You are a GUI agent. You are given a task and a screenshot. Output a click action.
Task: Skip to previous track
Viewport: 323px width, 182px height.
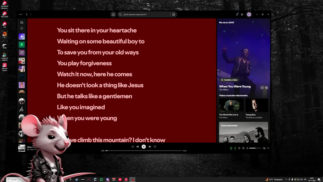[x=138, y=147]
